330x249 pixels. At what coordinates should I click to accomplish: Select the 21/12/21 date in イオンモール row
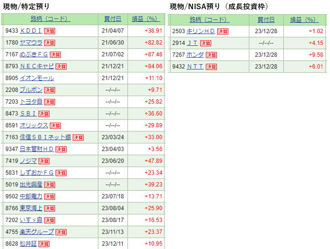[x=113, y=78]
